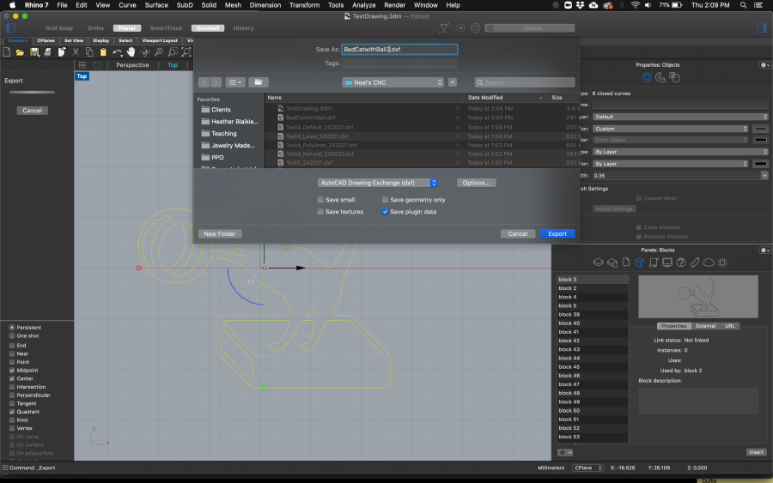The width and height of the screenshot is (773, 483).
Task: Click the New file icon in toolbar
Action: tap(6, 51)
